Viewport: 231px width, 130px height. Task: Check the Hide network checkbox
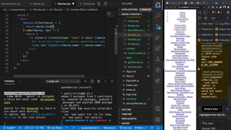pyautogui.click(x=199, y=23)
